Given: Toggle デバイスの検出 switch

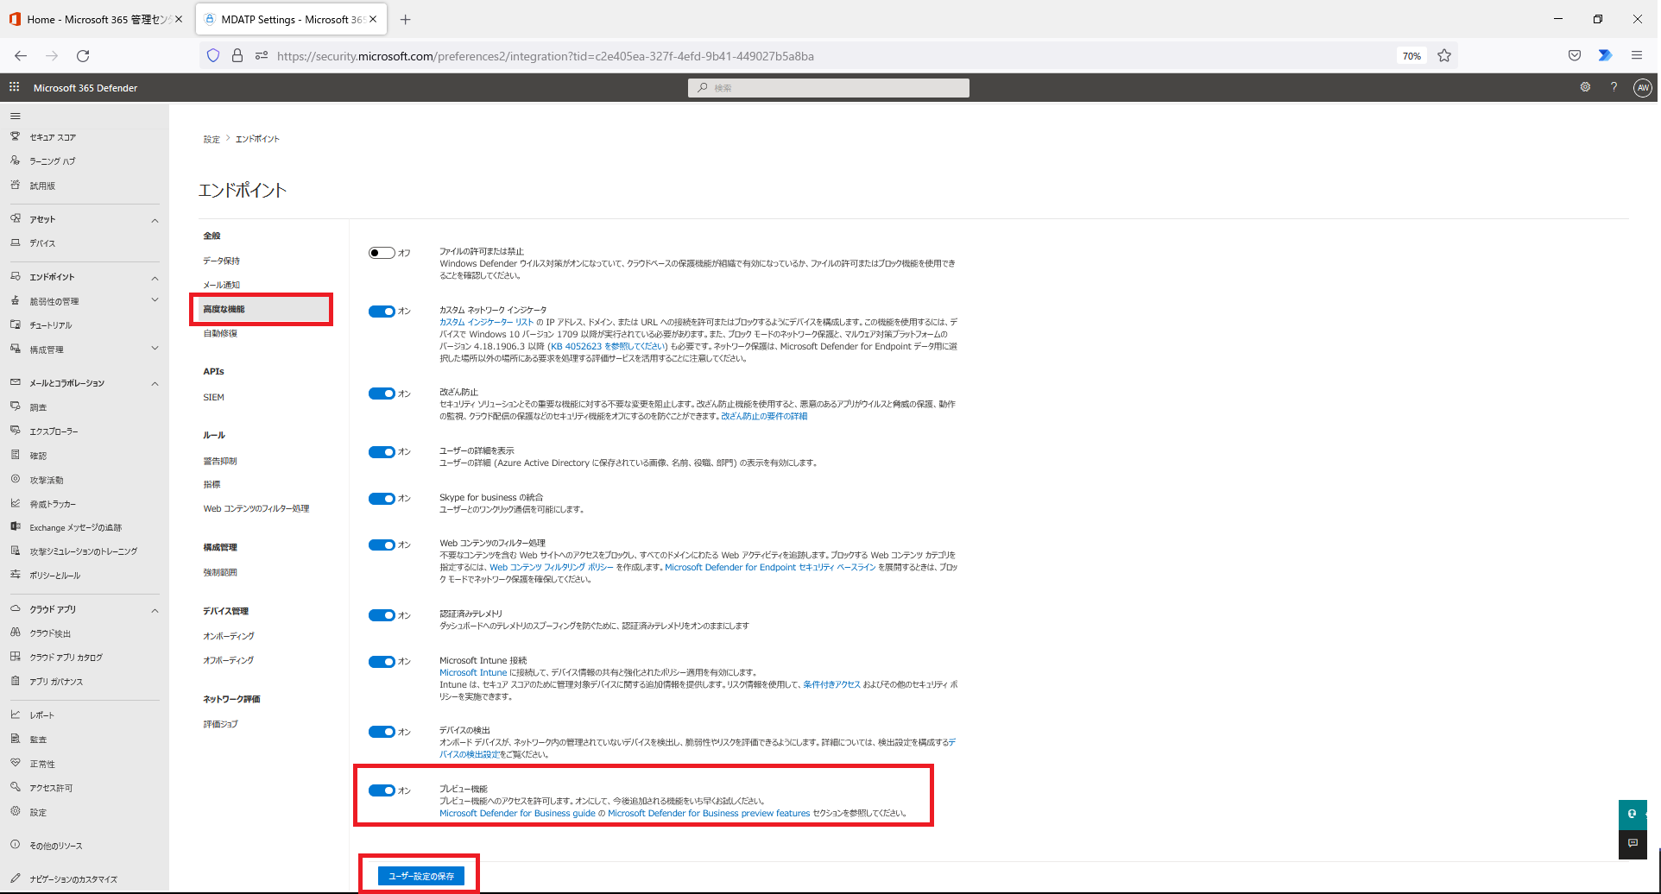Looking at the screenshot, I should pyautogui.click(x=382, y=732).
